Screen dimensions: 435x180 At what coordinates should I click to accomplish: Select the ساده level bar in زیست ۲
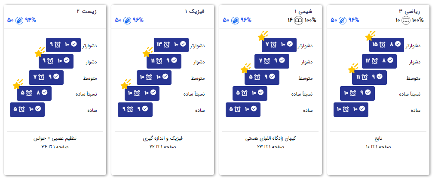27,109
